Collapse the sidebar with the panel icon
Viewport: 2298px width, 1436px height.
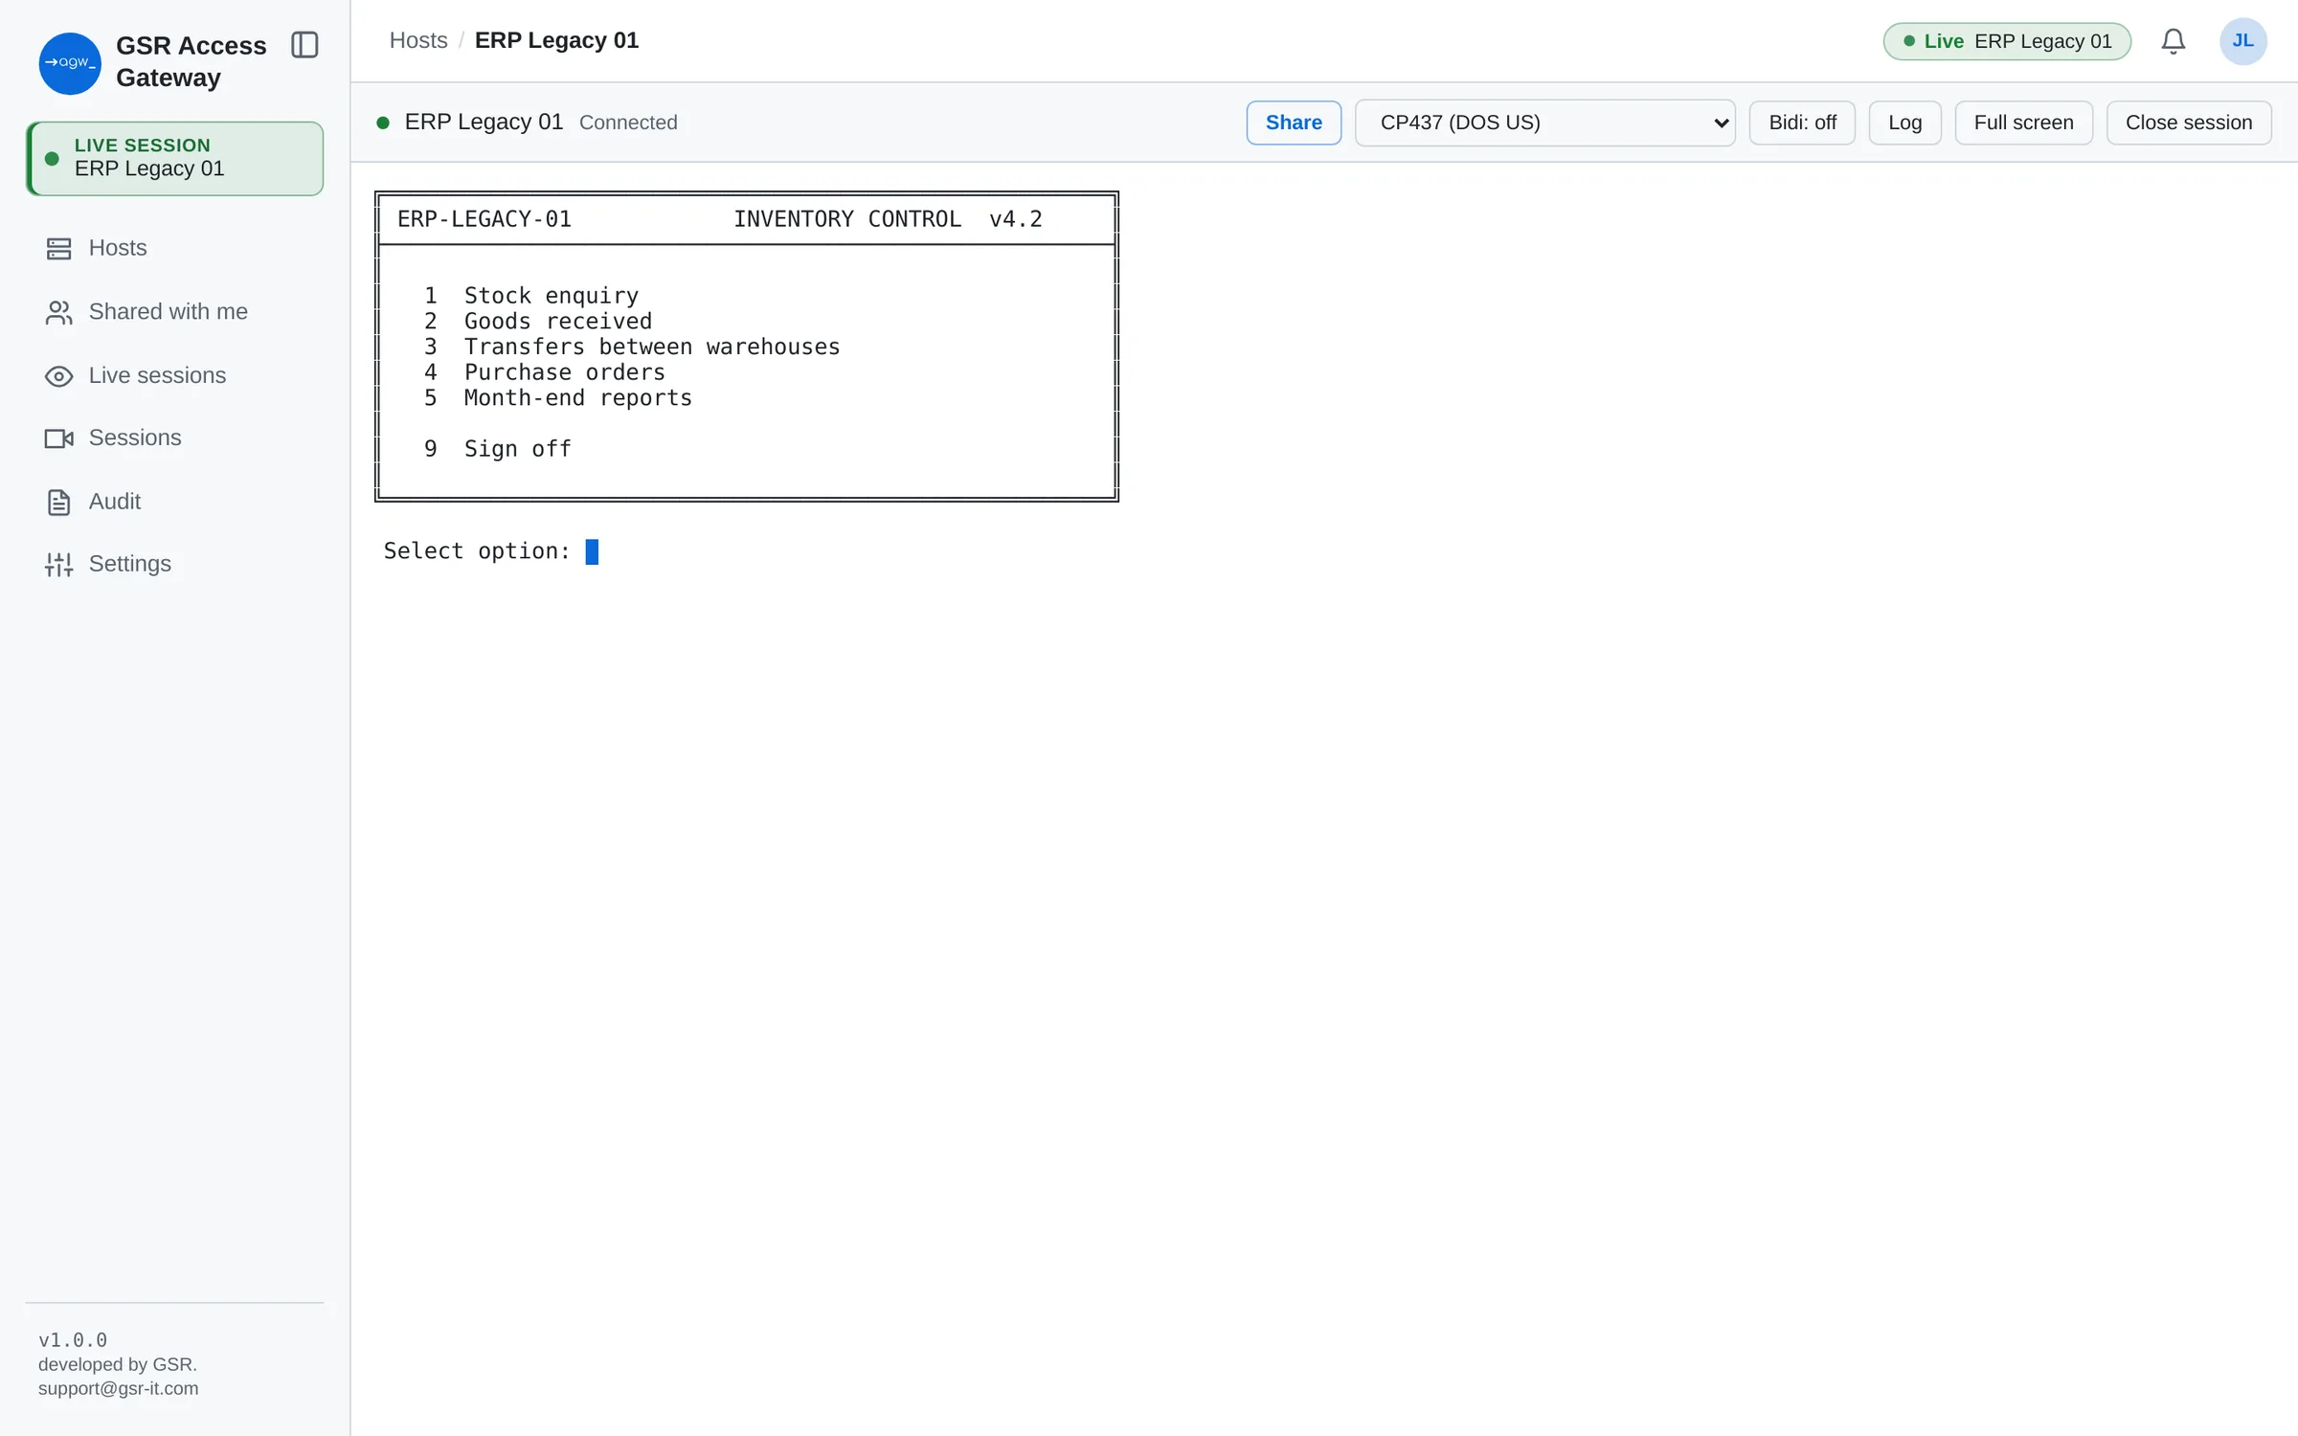(x=304, y=45)
